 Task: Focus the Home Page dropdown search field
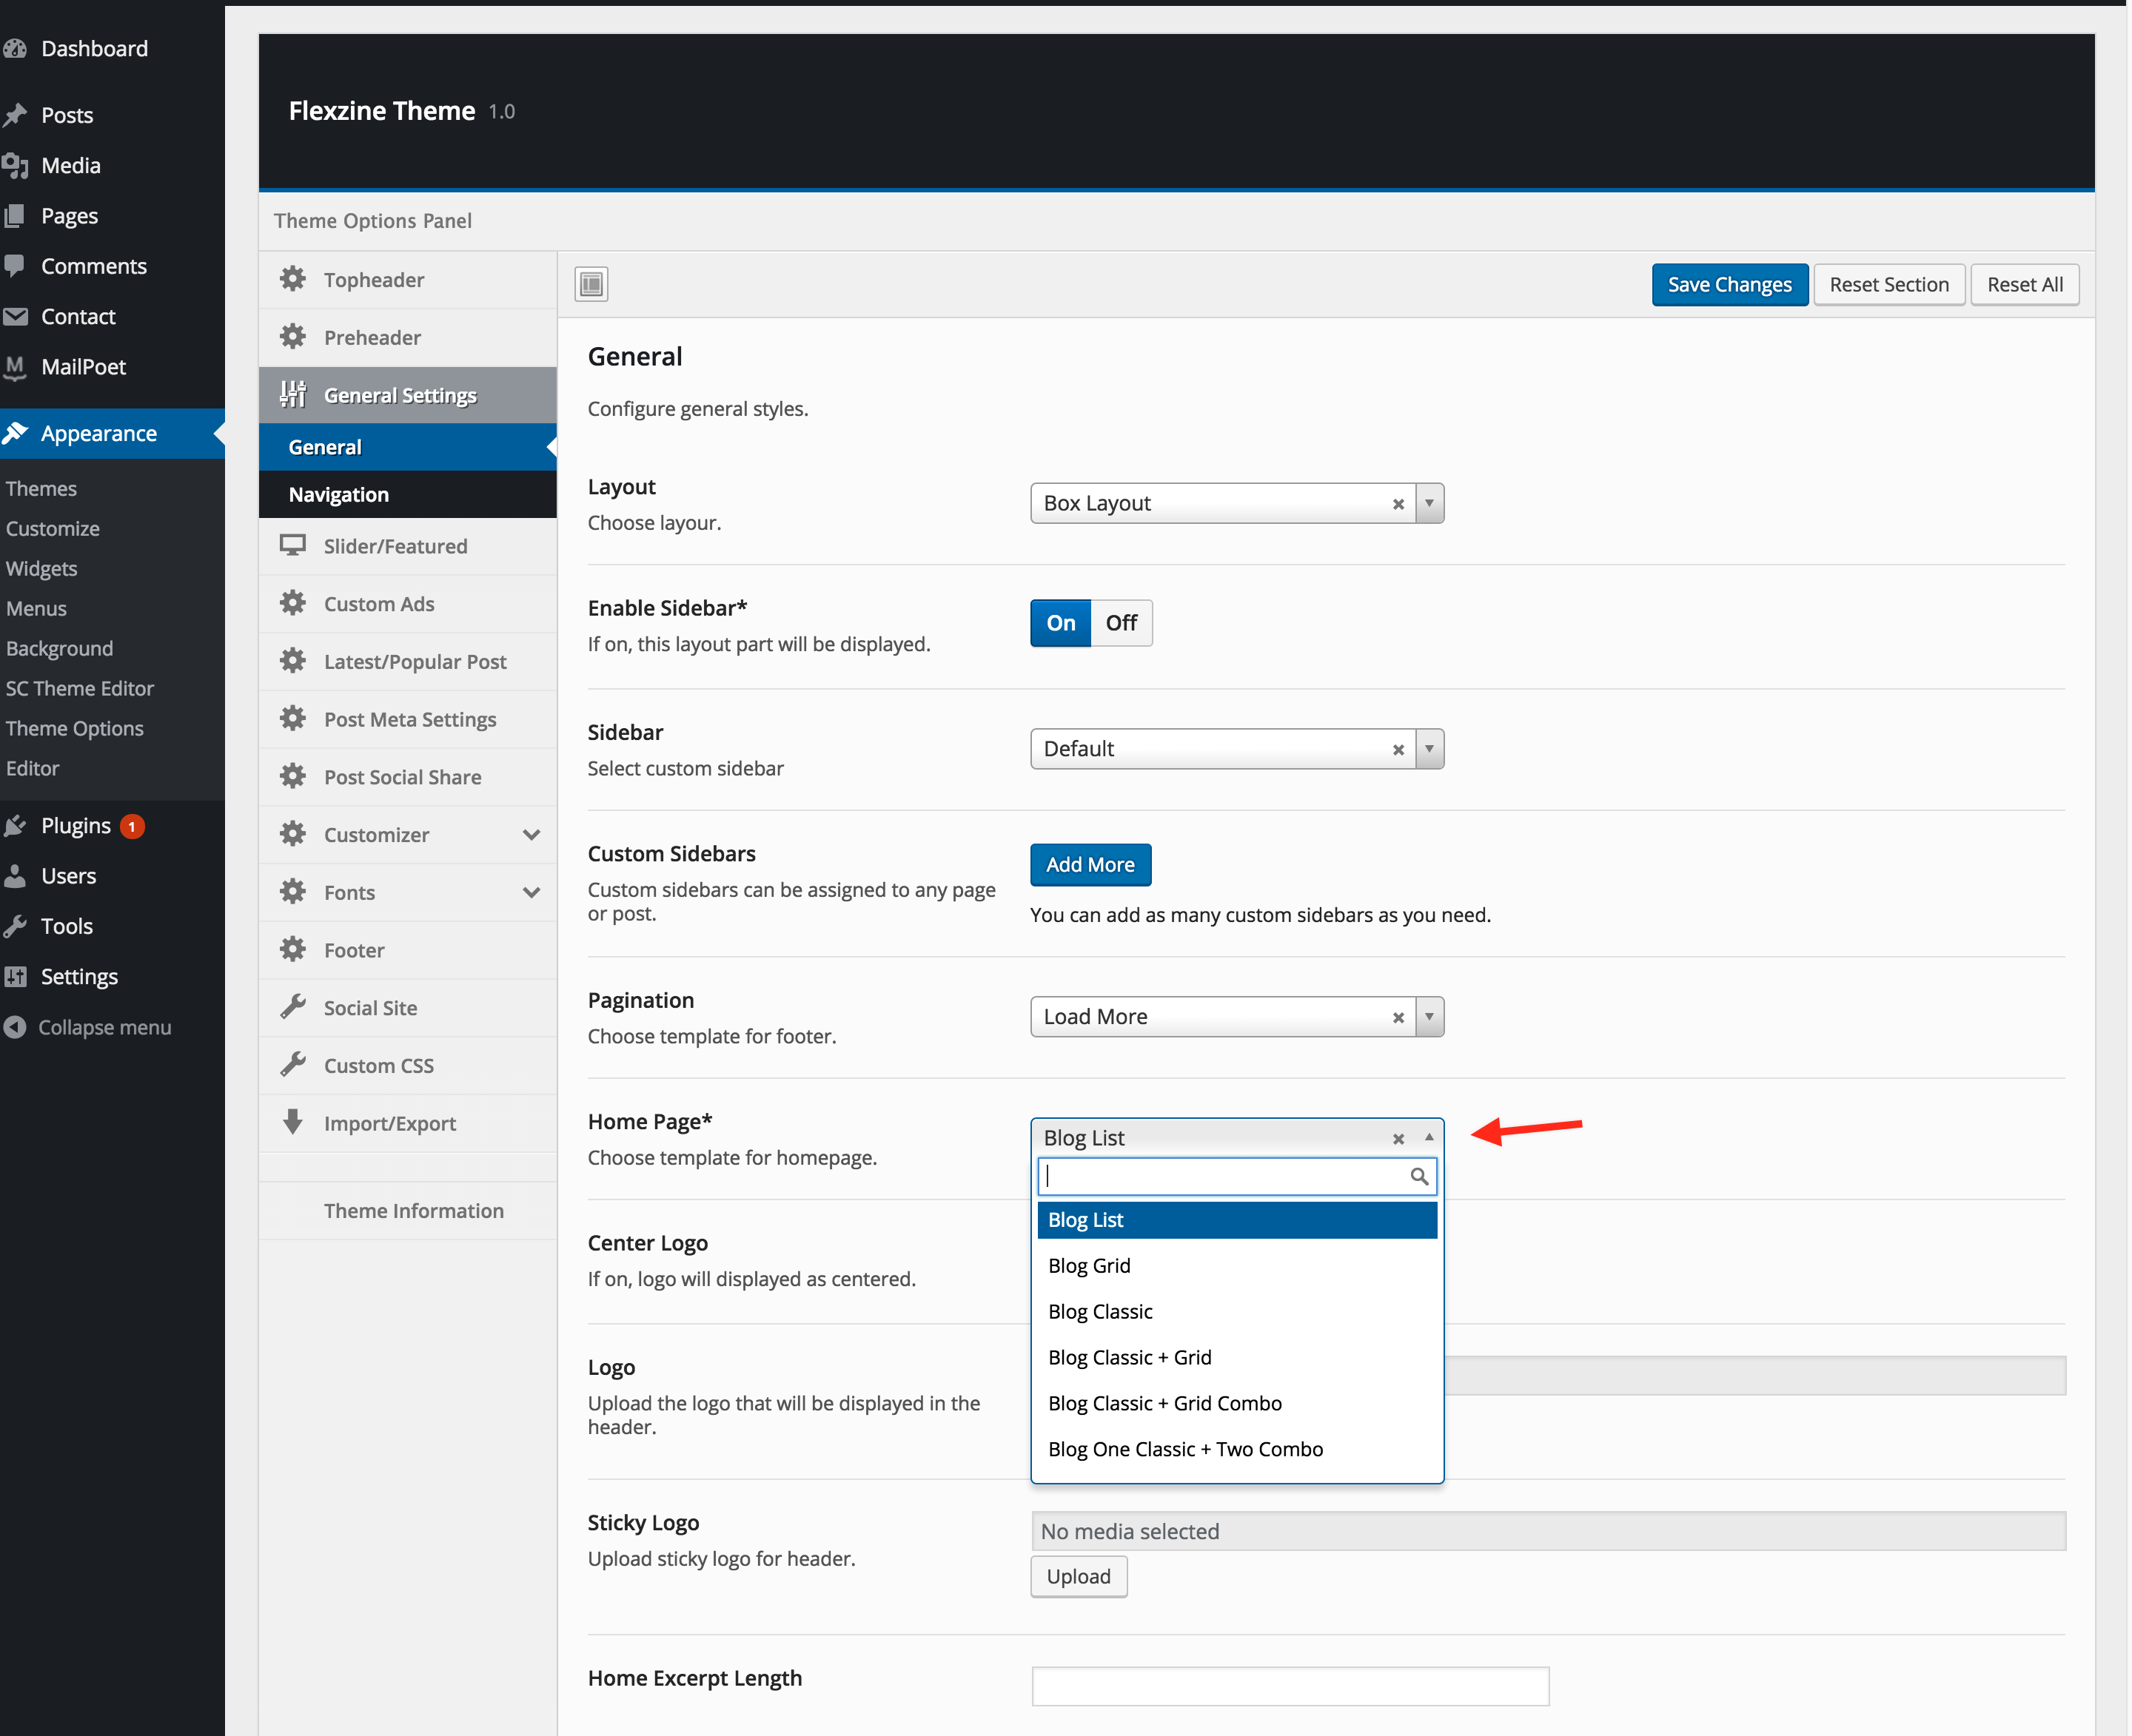1238,1177
